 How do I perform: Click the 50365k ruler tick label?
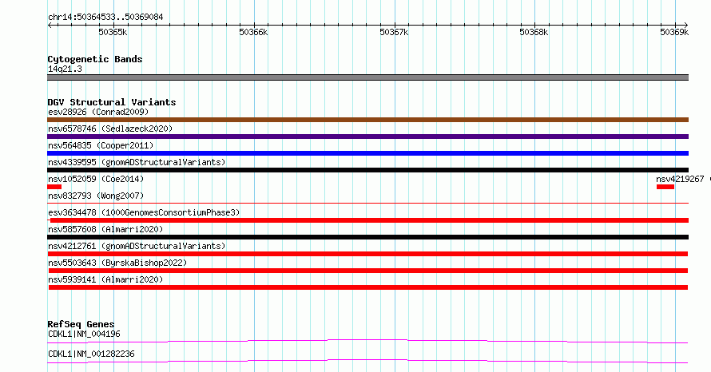pyautogui.click(x=113, y=32)
